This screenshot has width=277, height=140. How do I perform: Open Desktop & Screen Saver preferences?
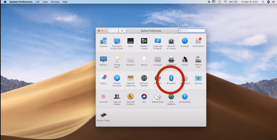(117, 44)
